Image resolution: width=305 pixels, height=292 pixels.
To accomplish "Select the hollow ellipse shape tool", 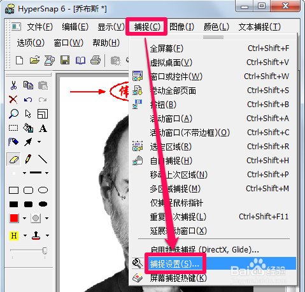I will click(43, 190).
